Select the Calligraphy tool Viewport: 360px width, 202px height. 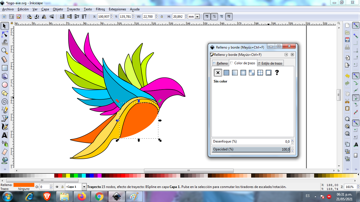[x=4, y=127]
